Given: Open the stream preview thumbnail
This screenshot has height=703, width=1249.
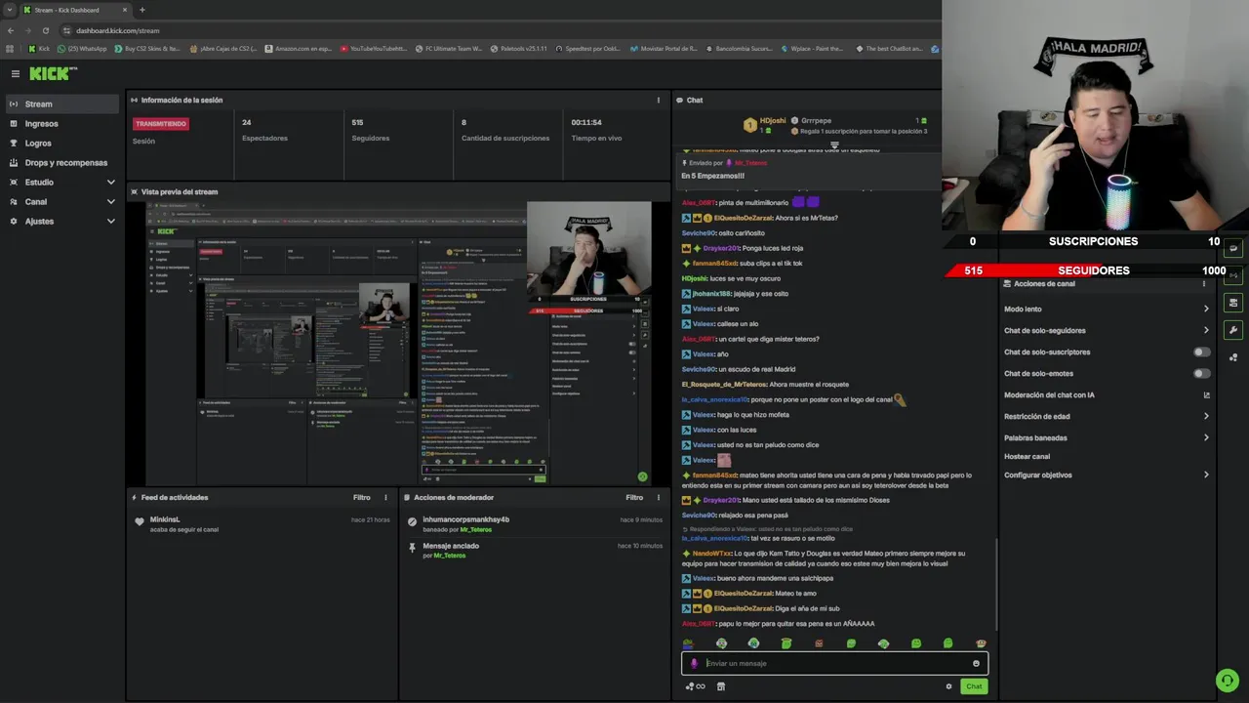Looking at the screenshot, I should coord(398,343).
